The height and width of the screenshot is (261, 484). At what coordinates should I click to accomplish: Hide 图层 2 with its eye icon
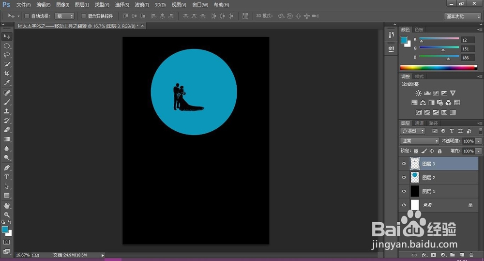click(404, 177)
